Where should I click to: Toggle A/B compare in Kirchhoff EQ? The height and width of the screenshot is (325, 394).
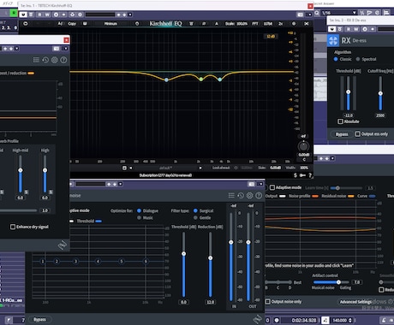[x=60, y=24]
